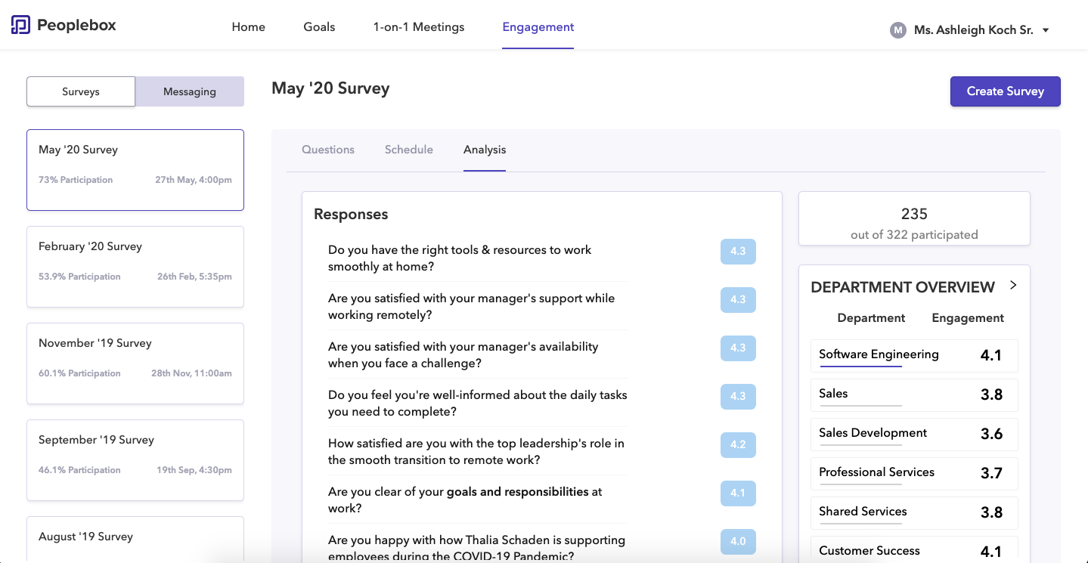Open the February '20 Survey card

135,267
